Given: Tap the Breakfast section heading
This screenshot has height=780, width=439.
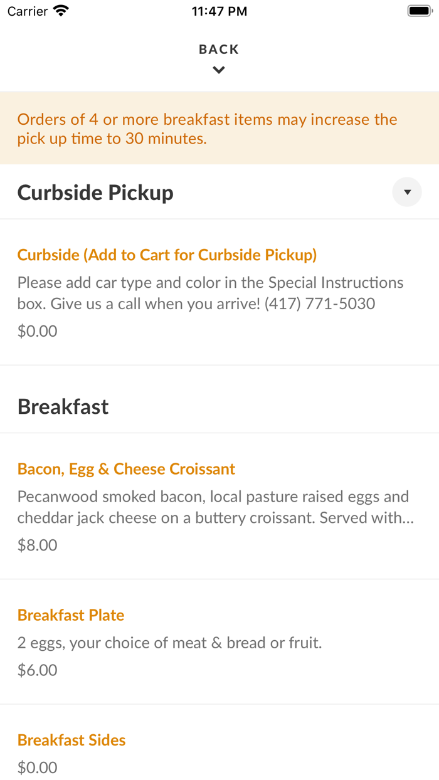Looking at the screenshot, I should pyautogui.click(x=63, y=407).
